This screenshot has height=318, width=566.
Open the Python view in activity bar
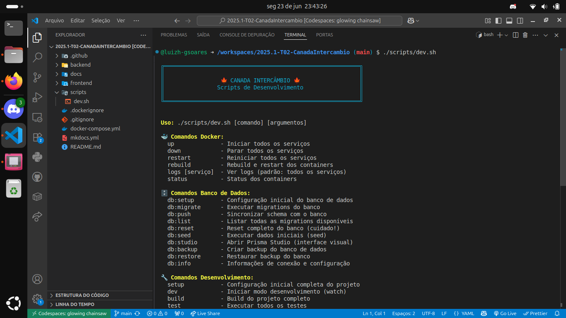(37, 157)
